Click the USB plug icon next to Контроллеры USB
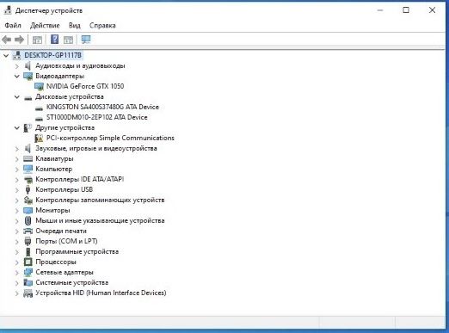Image resolution: width=449 pixels, height=333 pixels. coord(28,189)
